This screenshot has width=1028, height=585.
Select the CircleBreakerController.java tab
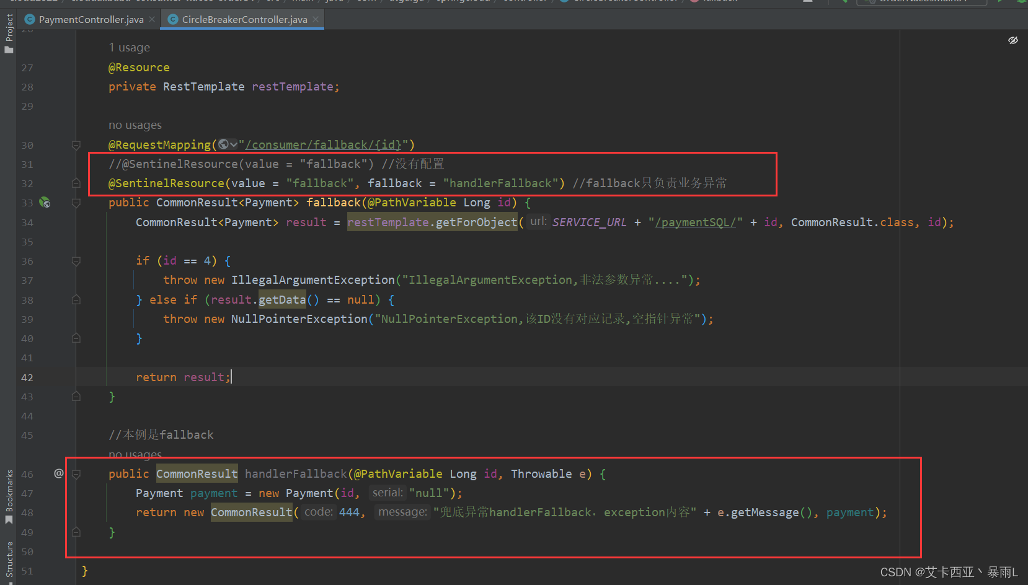(x=244, y=19)
